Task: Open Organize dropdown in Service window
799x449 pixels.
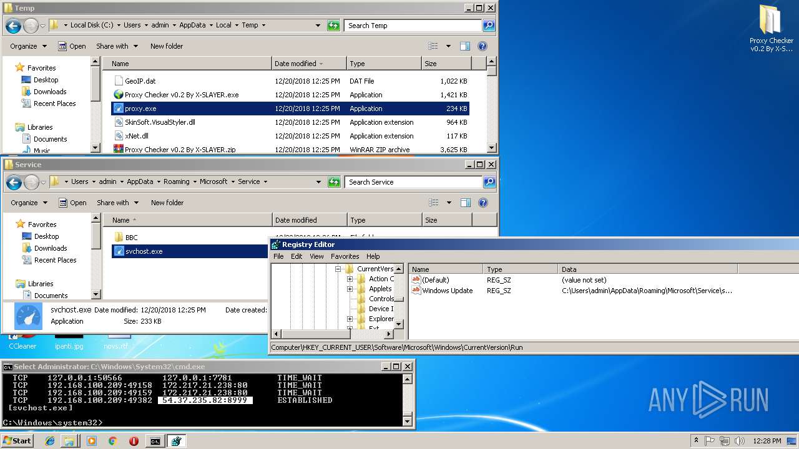Action: pyautogui.click(x=29, y=203)
